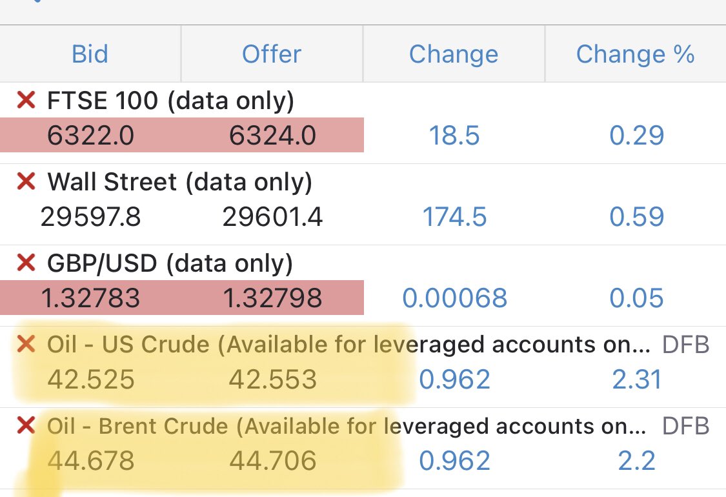The width and height of the screenshot is (726, 497).
Task: Select Brent Crude change percent 2.2
Action: 637,461
